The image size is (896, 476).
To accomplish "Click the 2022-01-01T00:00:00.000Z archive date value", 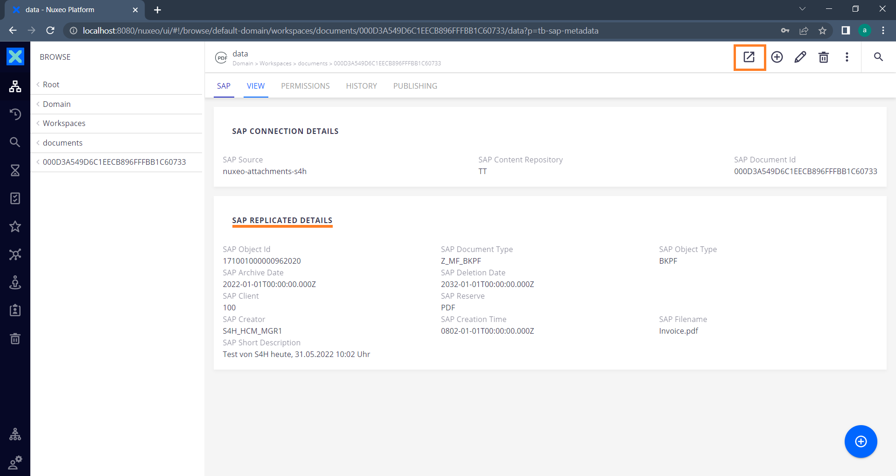I will (269, 284).
